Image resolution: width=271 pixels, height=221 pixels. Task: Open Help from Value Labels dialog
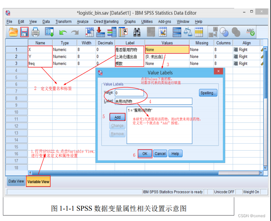[x=175, y=154]
